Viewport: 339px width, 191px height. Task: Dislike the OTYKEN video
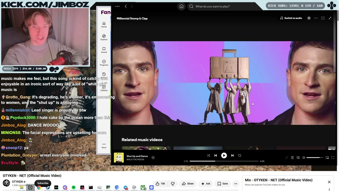point(173,184)
